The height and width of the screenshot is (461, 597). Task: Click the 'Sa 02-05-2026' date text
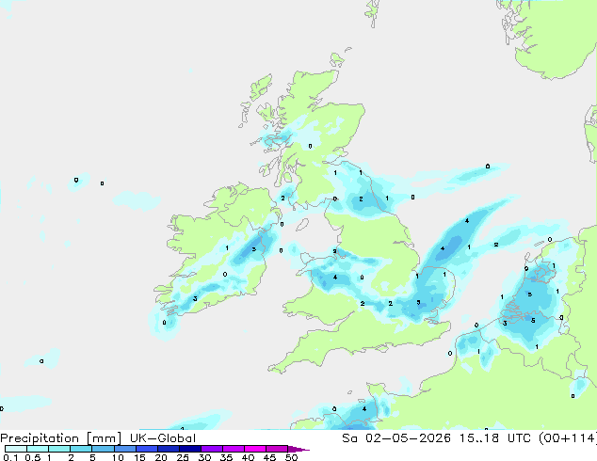click(x=396, y=437)
